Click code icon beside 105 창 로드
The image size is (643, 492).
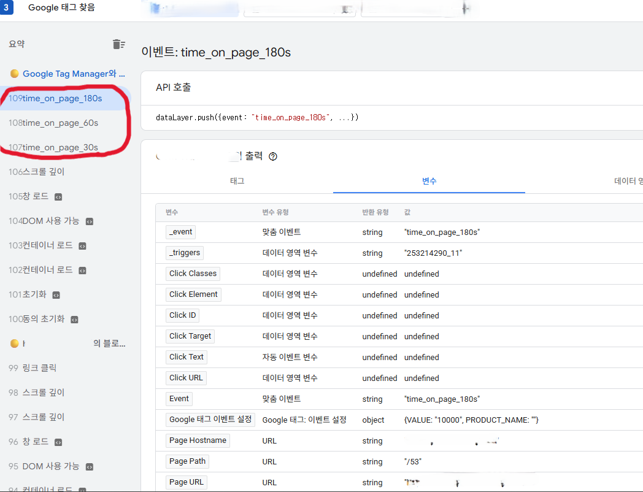pyautogui.click(x=58, y=197)
